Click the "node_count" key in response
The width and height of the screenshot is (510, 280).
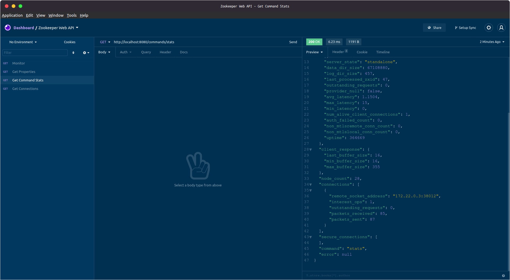[334, 179]
